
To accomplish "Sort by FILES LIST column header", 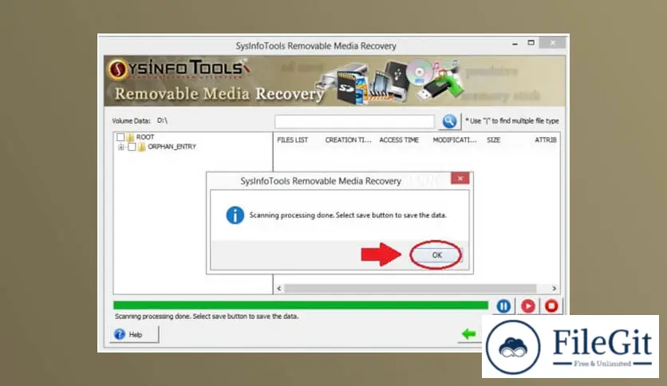I will click(292, 140).
